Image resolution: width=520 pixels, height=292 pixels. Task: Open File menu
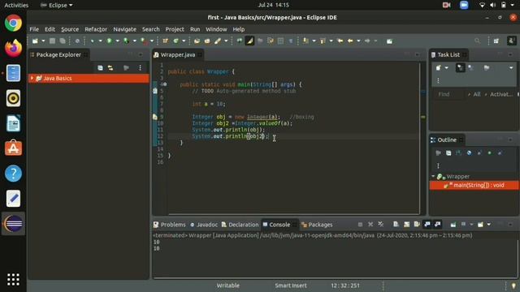tap(34, 29)
